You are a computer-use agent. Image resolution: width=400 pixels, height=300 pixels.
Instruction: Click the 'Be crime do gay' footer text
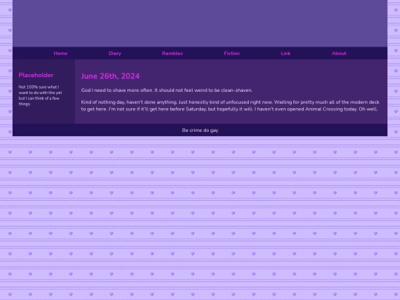pos(200,130)
